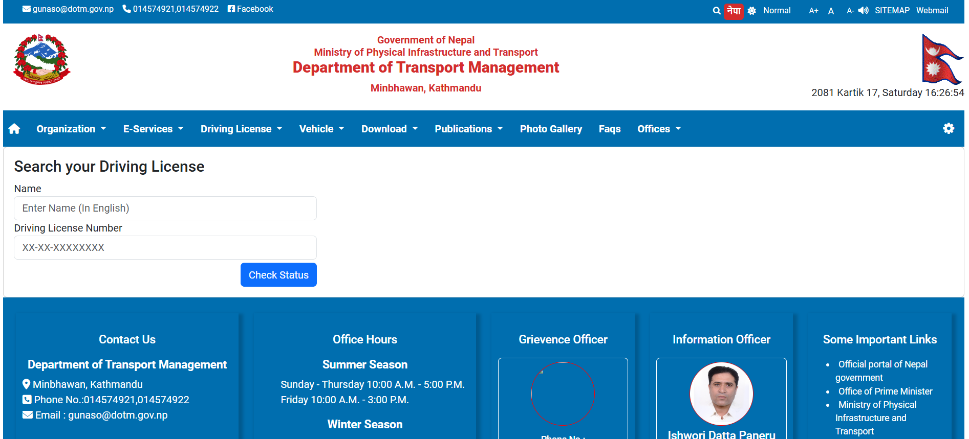
Task: Click the Driving License Number field
Action: tap(165, 248)
